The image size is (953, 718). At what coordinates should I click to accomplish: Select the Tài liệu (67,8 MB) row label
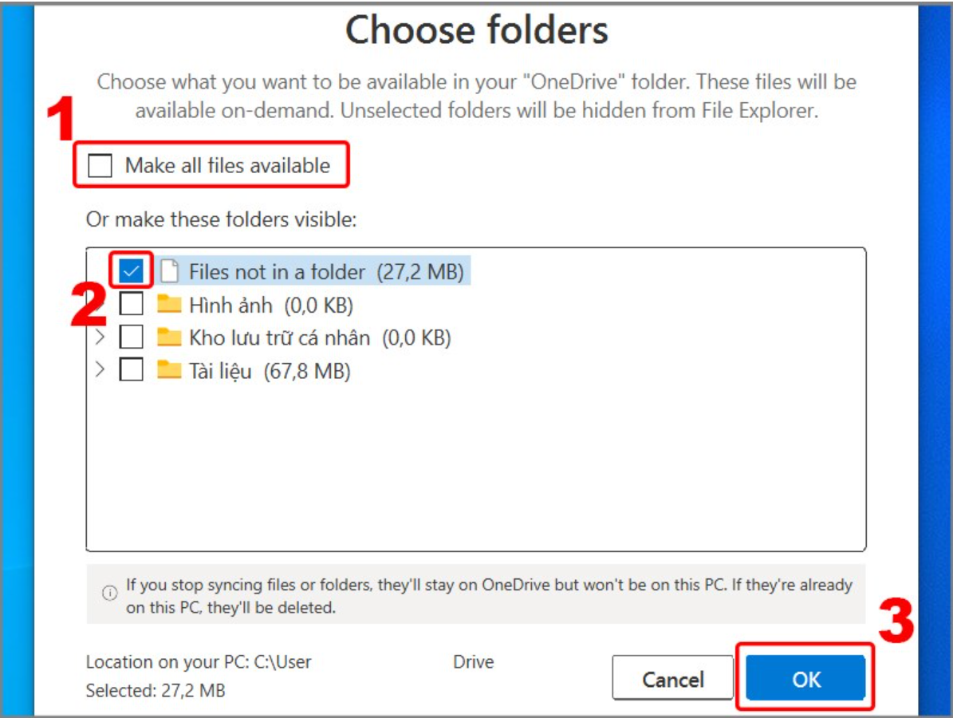pyautogui.click(x=270, y=371)
